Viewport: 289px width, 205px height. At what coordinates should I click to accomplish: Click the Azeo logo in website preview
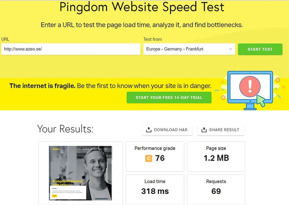pyautogui.click(x=56, y=149)
